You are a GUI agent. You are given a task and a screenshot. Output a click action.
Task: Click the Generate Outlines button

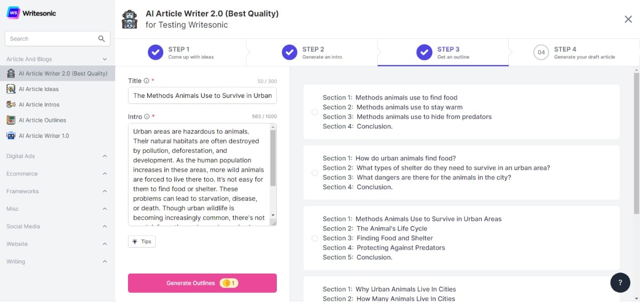(x=202, y=283)
